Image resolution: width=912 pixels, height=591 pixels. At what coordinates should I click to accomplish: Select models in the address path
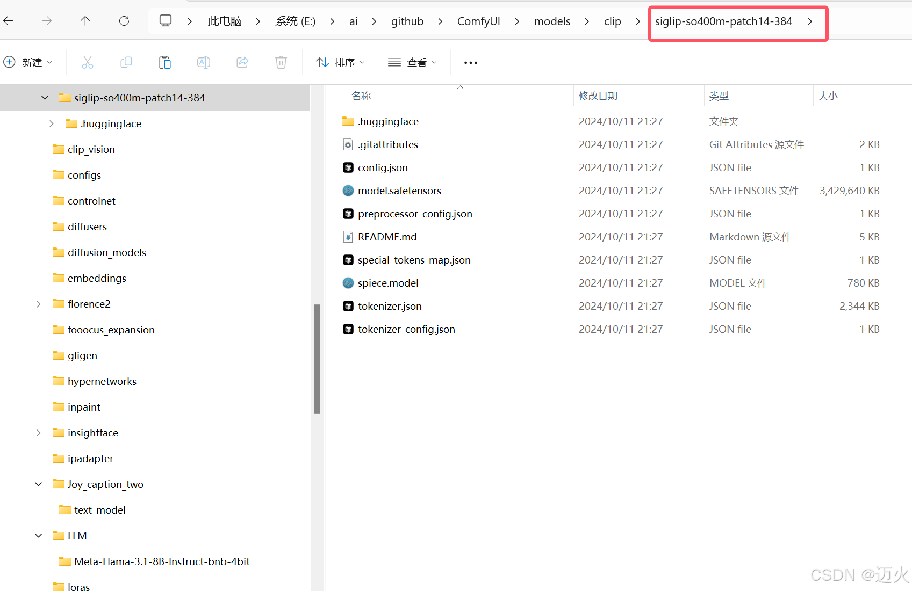[552, 21]
